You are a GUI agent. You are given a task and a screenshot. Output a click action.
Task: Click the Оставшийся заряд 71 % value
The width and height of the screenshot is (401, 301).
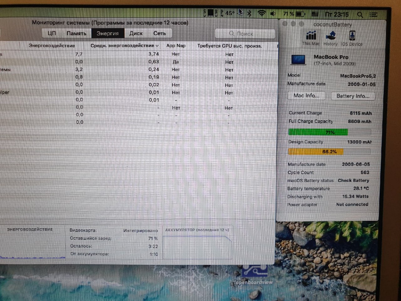pyautogui.click(x=153, y=239)
